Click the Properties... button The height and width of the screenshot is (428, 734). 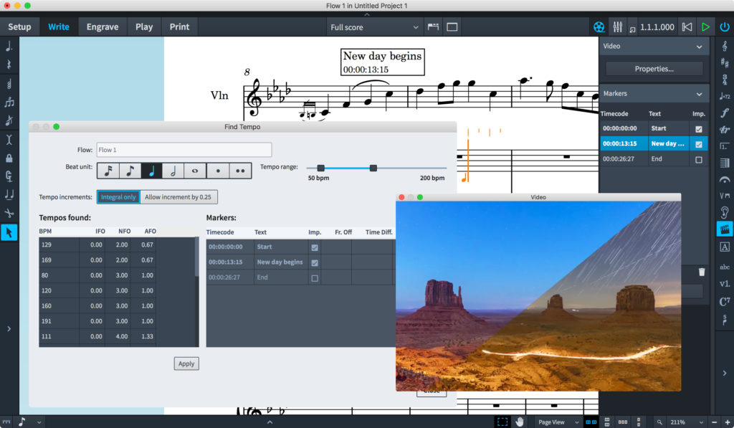coord(654,69)
